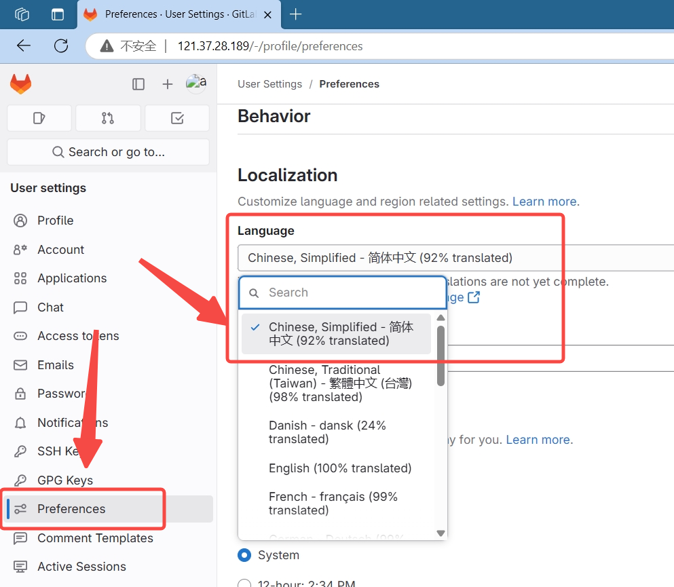Choose English (100% translated) option

point(336,468)
